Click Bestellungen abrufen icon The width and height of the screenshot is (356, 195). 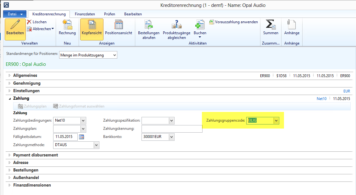(x=148, y=25)
